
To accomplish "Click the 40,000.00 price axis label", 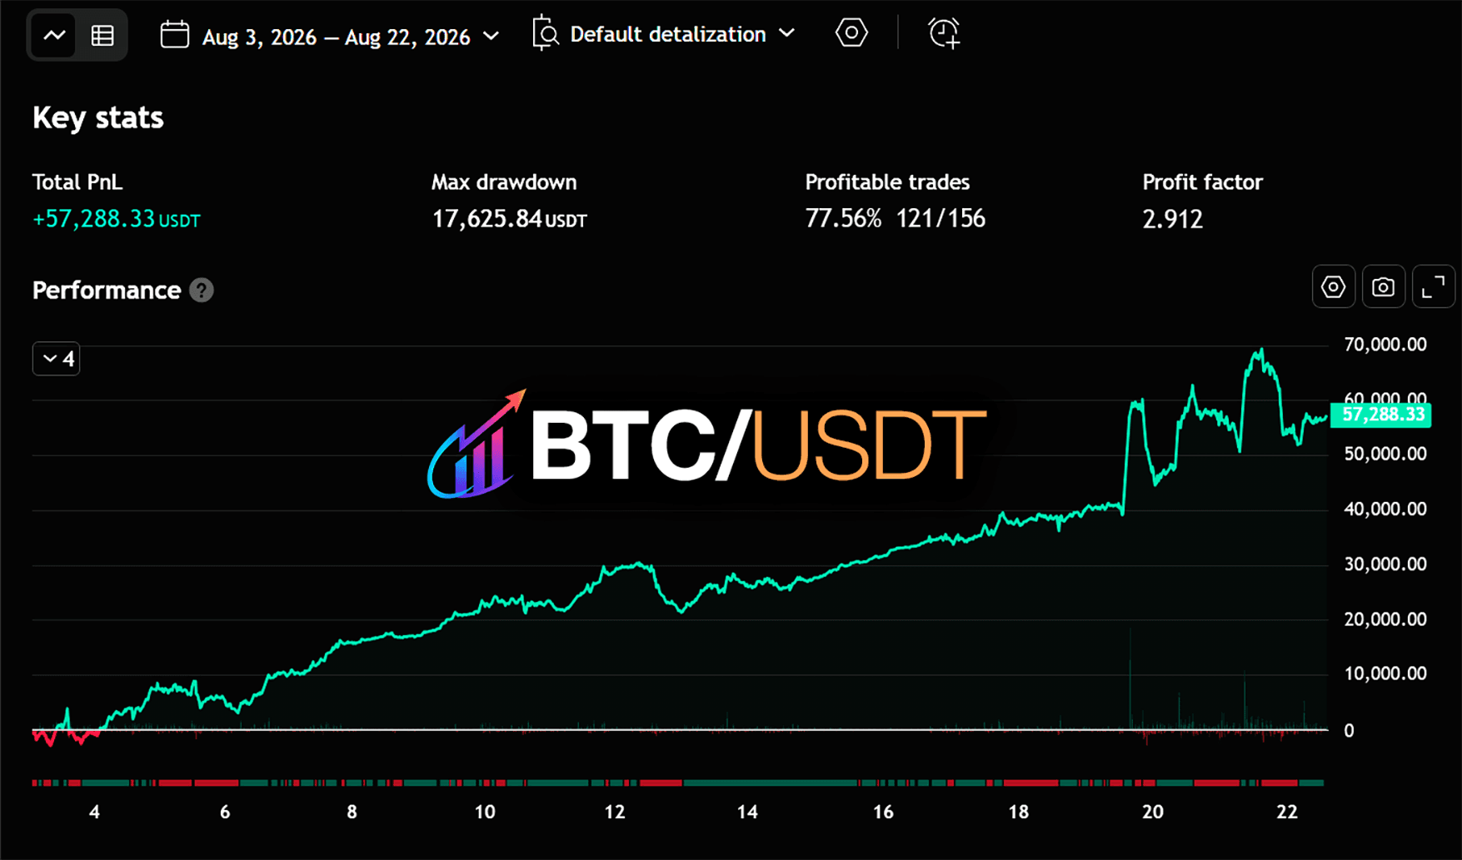I will click(x=1385, y=509).
